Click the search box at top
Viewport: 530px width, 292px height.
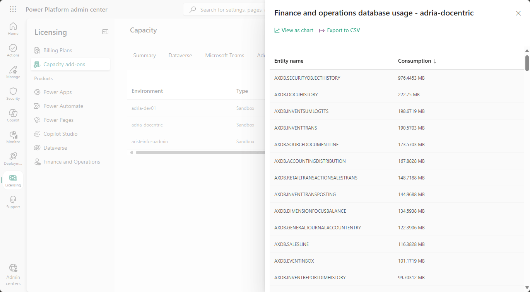(x=228, y=10)
